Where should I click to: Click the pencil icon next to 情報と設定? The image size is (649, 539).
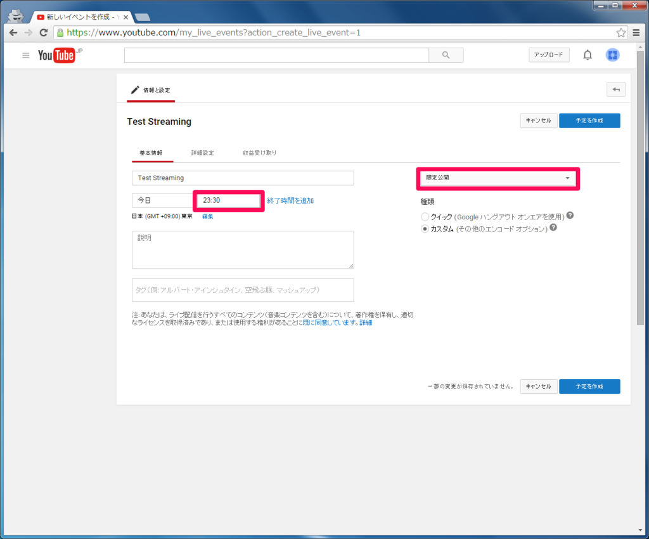point(135,90)
